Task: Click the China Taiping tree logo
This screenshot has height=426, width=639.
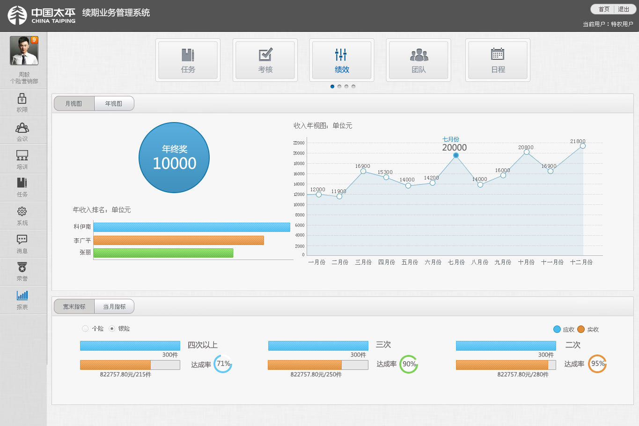Action: coord(17,15)
